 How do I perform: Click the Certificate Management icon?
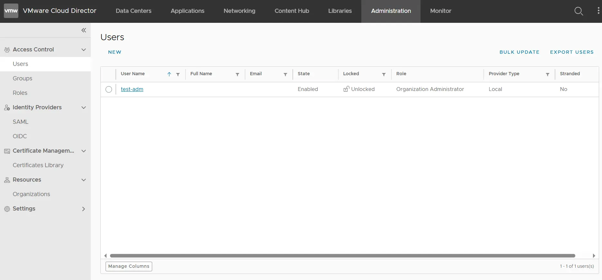[7, 151]
